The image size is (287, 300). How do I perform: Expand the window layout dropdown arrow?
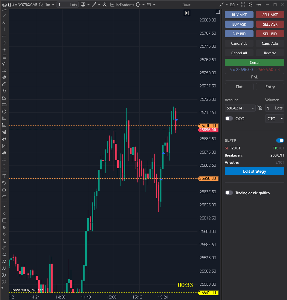click(x=154, y=4)
